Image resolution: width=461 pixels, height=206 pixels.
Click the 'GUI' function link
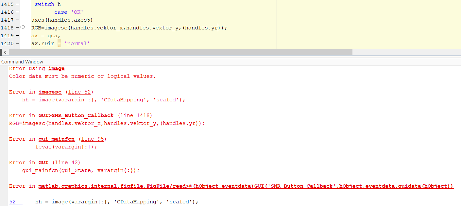pyautogui.click(x=43, y=163)
